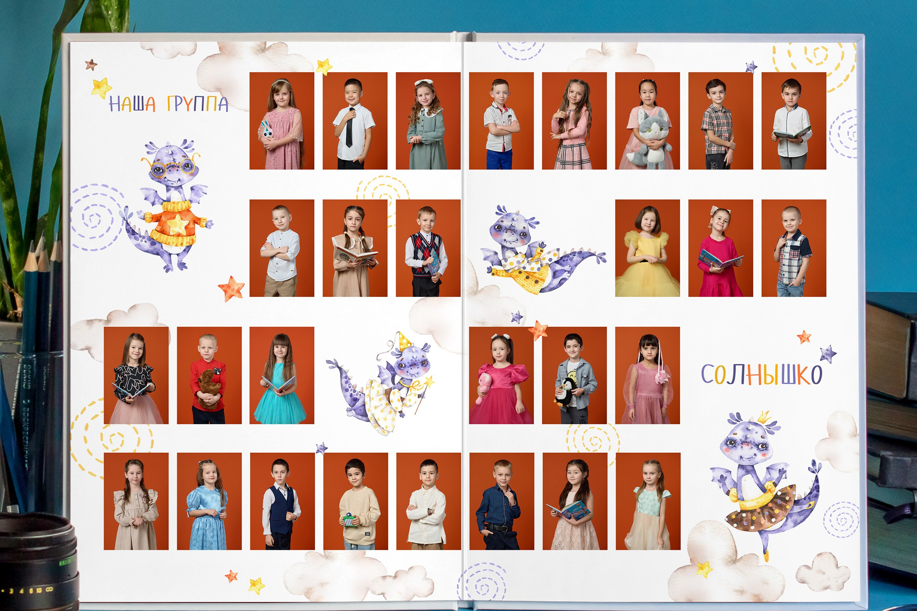Open photo of boy in argyle vest
This screenshot has height=611, width=917.
point(428,248)
